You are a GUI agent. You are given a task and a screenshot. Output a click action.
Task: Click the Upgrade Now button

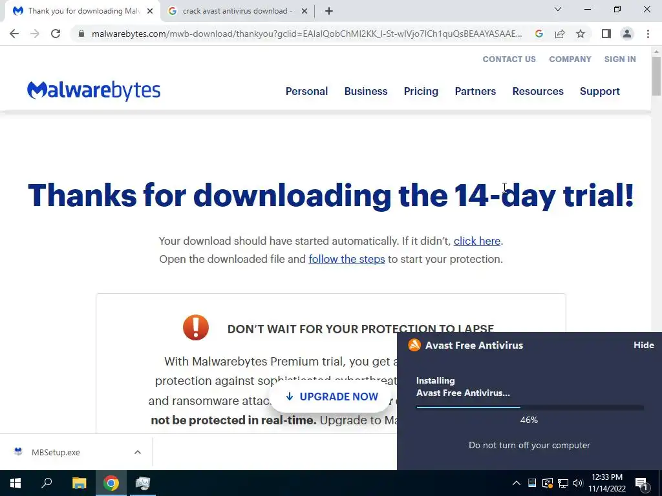pos(330,397)
